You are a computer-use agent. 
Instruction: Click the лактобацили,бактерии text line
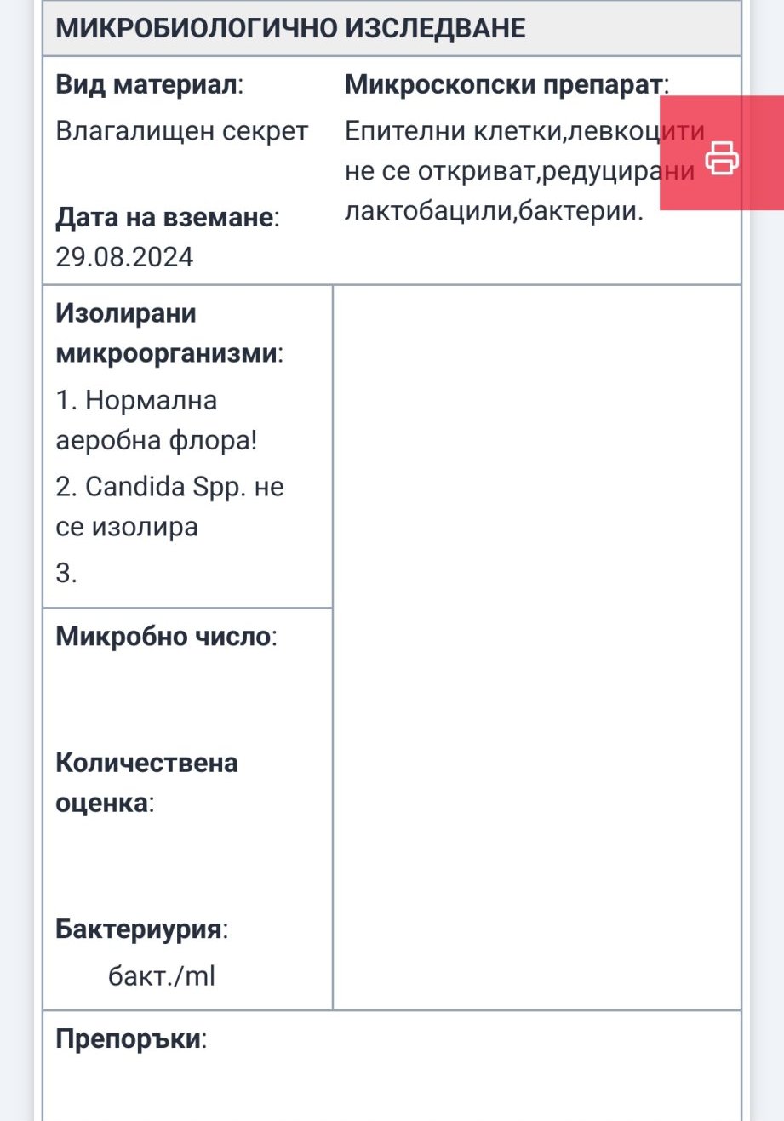coord(494,211)
